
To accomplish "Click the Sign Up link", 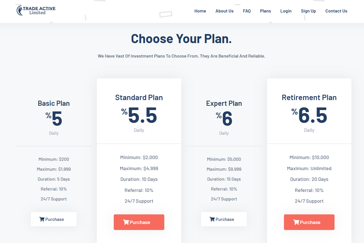I will pos(308,11).
